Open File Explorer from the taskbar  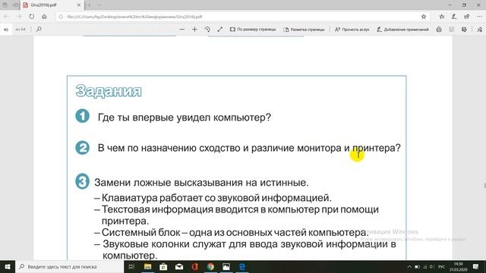[x=147, y=266]
